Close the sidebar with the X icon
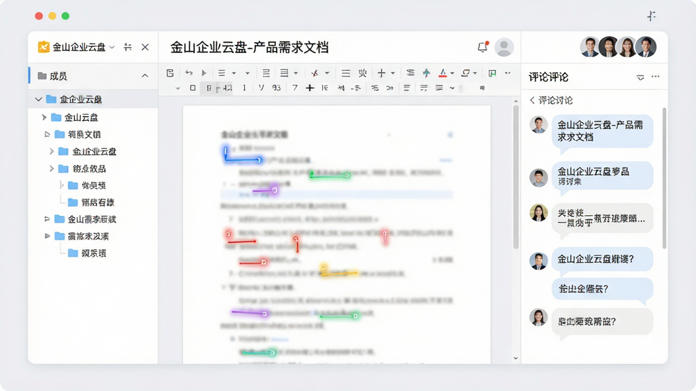The height and width of the screenshot is (391, 696). coord(145,47)
